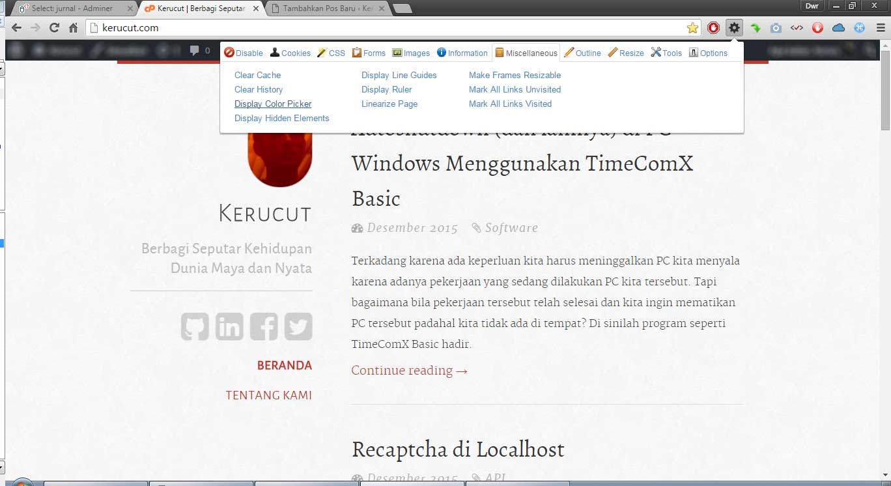Choose Display Ruler option
This screenshot has width=891, height=486.
pyautogui.click(x=386, y=89)
